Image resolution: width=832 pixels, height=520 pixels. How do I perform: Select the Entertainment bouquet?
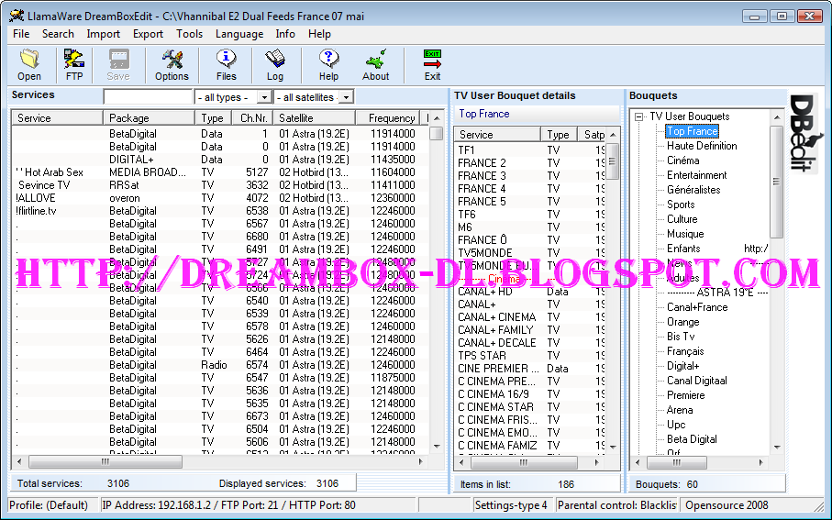click(x=696, y=175)
